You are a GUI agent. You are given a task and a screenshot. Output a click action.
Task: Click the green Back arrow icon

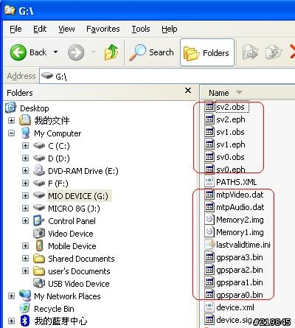point(18,52)
